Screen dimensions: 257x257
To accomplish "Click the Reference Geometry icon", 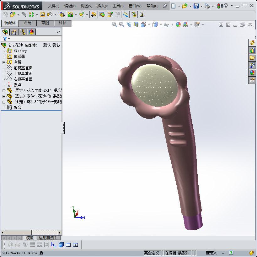I will pos(82,14).
